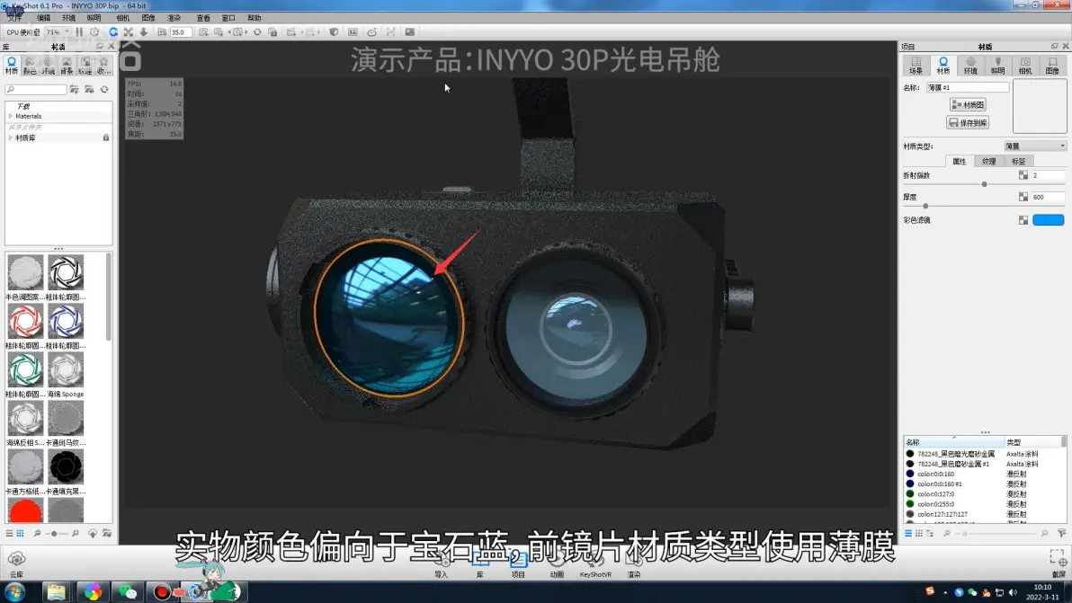Screen dimensions: 1072x603
Task: Select material row color:0:0:160 #1
Action: [x=984, y=484]
